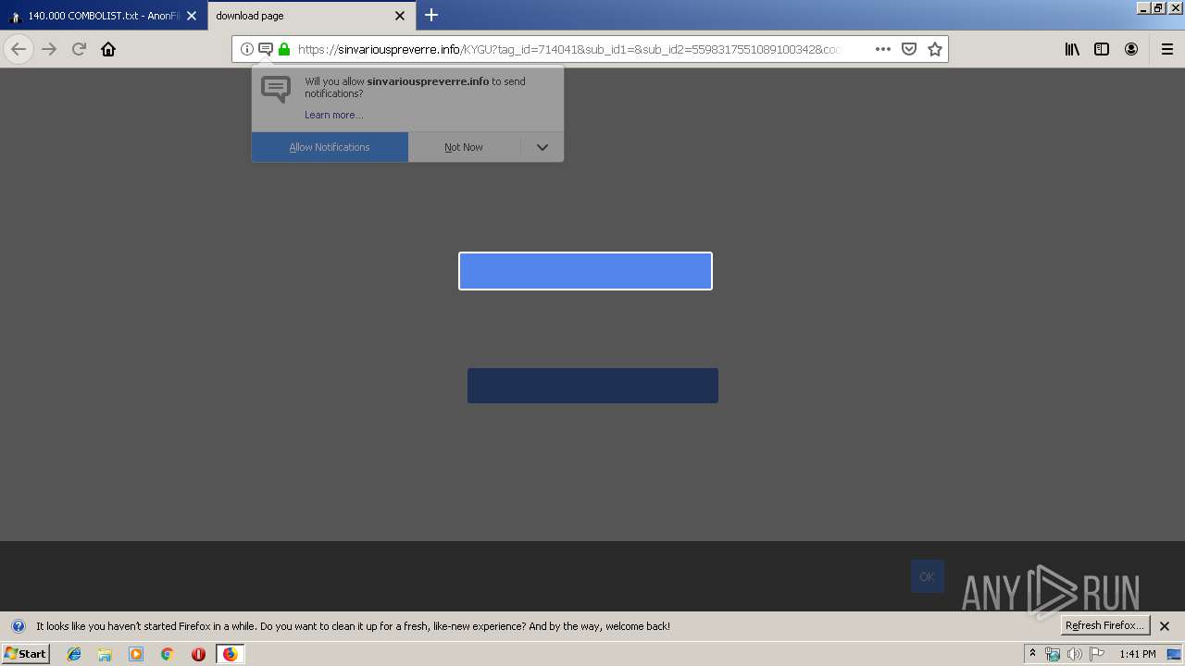Image resolution: width=1185 pixels, height=666 pixels.
Task: Click the green padlock security icon
Action: [284, 49]
